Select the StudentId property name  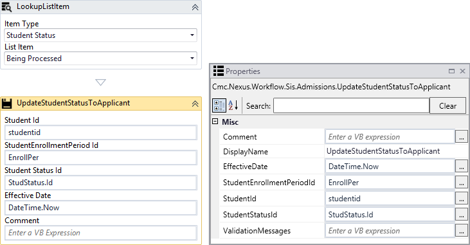coord(239,199)
